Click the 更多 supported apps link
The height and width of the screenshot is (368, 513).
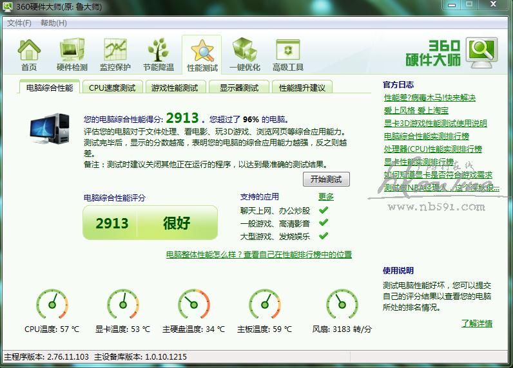[326, 197]
